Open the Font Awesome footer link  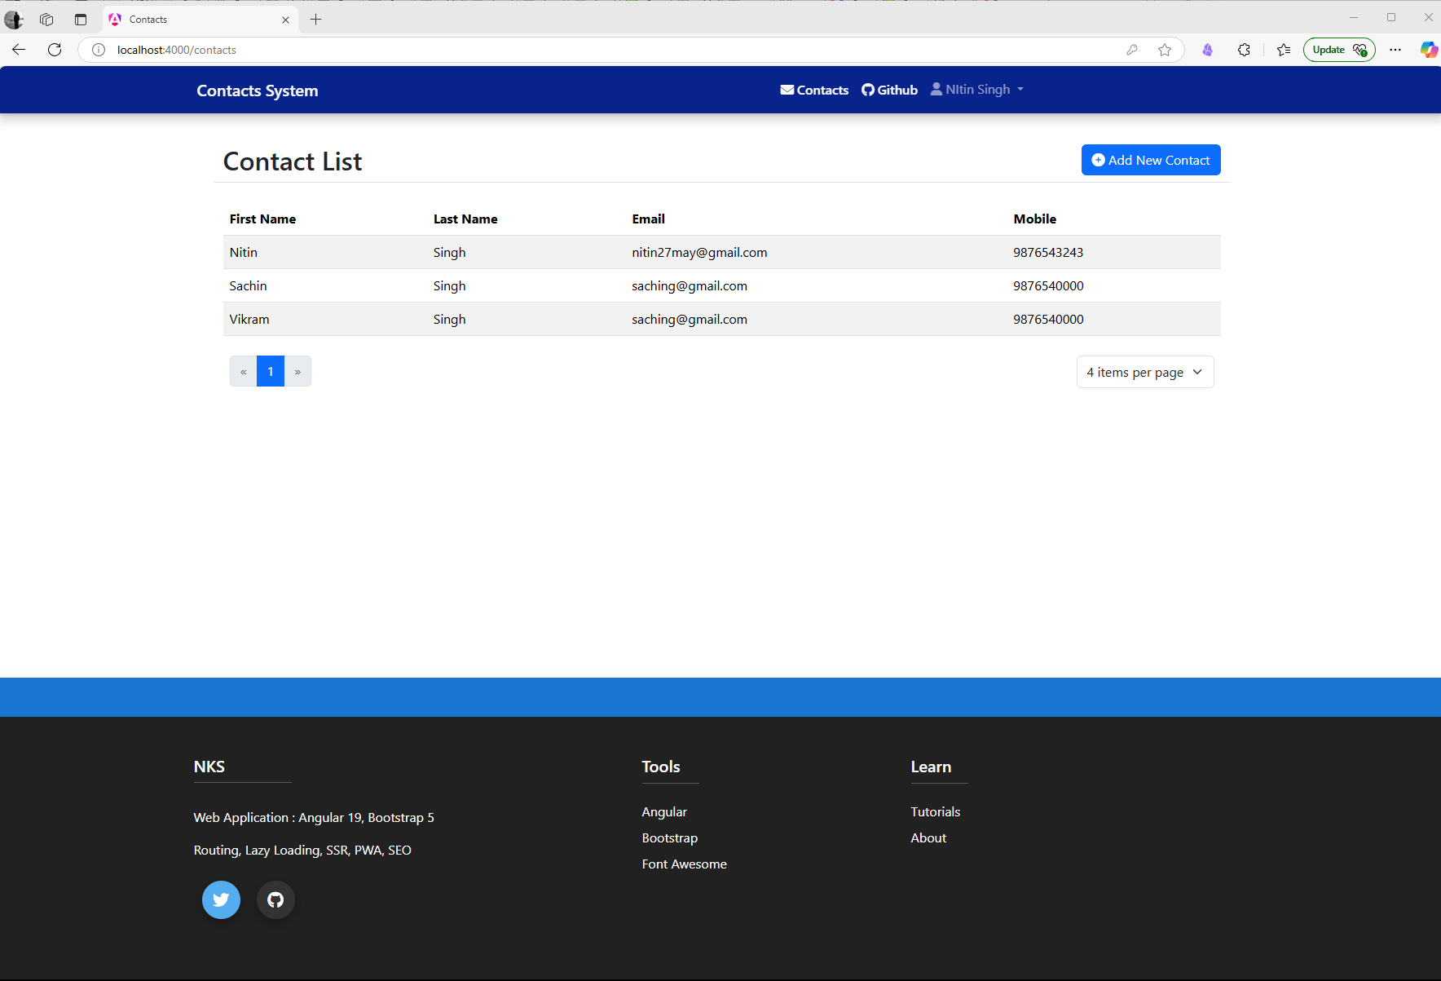[x=685, y=864]
